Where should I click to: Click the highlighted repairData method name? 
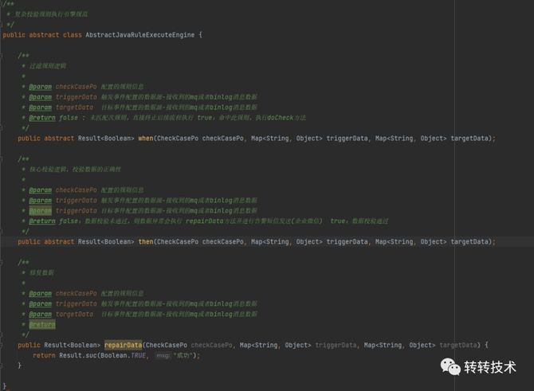tap(121, 345)
